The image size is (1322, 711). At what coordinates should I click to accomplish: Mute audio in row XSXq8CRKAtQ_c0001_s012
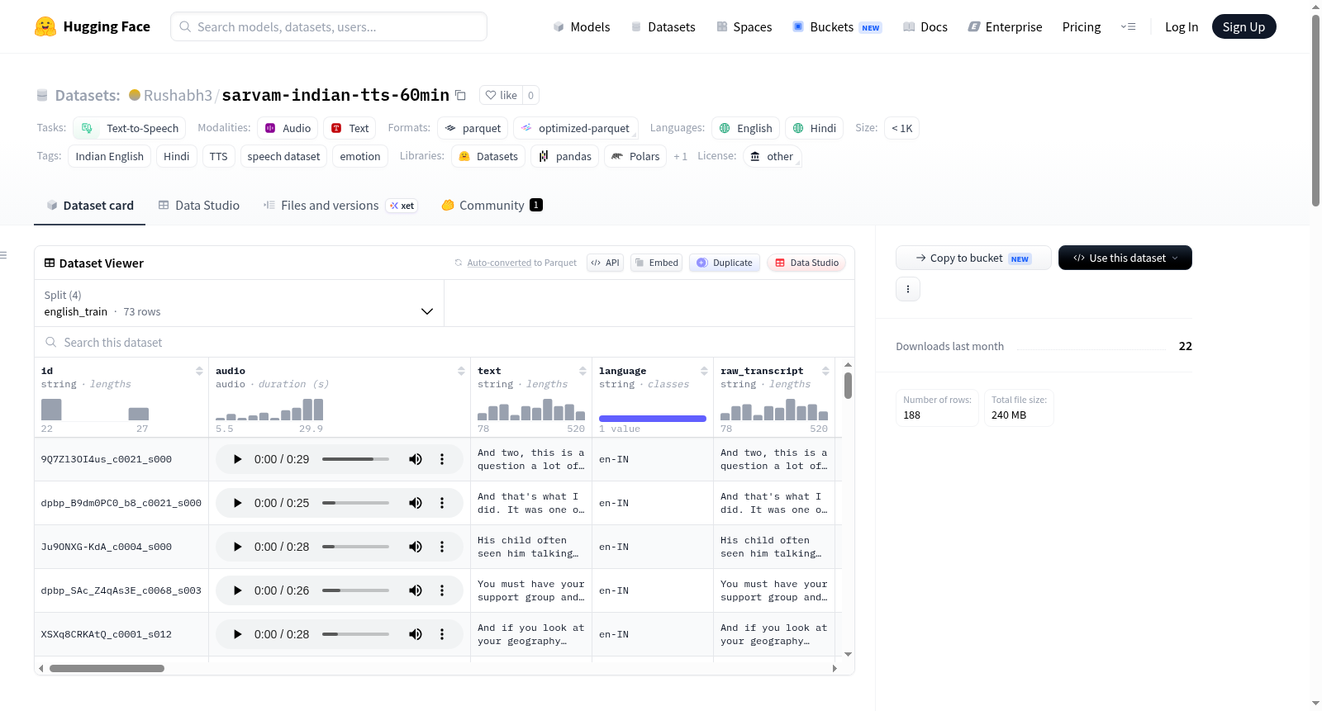416,634
